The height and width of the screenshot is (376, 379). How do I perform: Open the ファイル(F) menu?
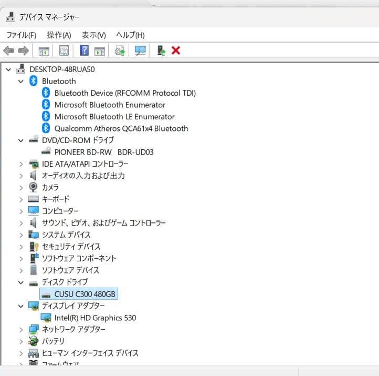coord(22,35)
